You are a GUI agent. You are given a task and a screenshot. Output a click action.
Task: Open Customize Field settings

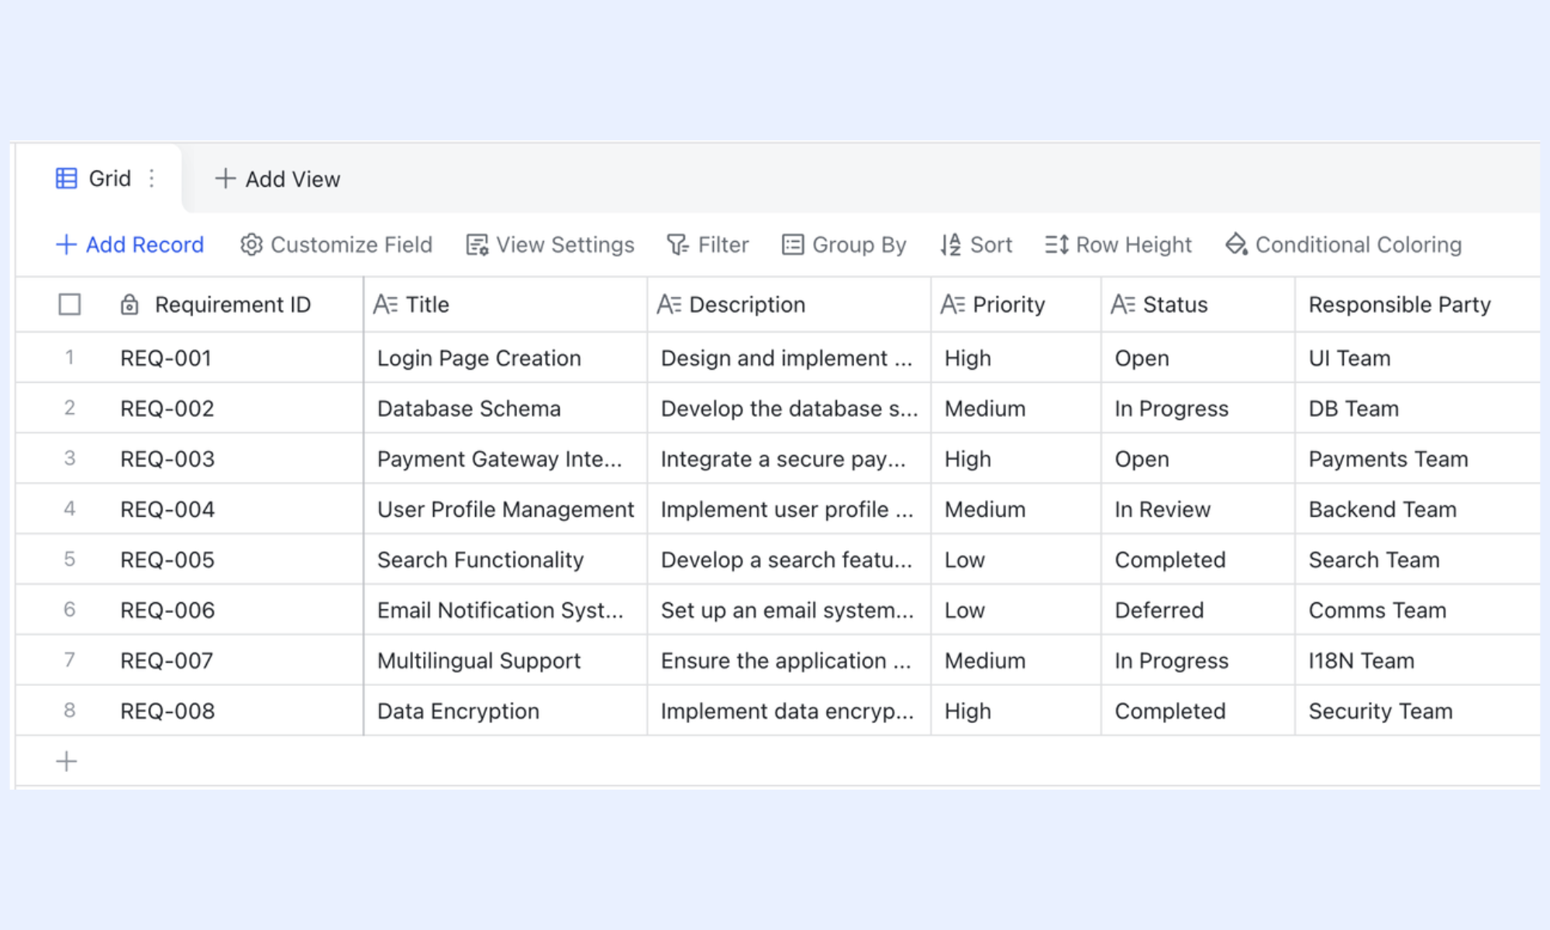pyautogui.click(x=336, y=245)
